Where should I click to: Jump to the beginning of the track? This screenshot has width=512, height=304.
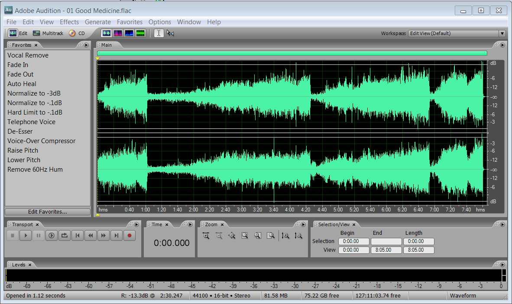click(78, 236)
